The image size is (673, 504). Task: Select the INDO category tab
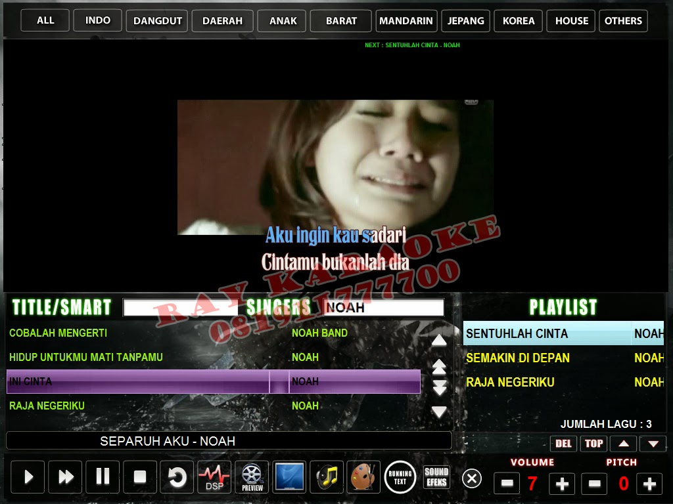click(97, 20)
